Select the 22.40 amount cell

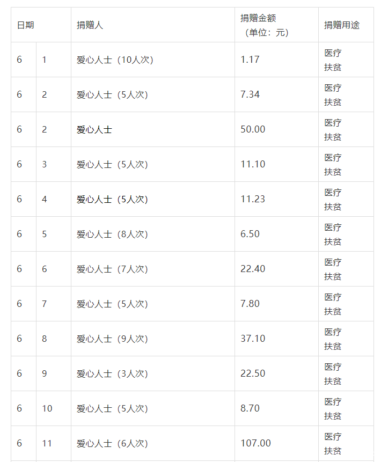[x=253, y=269]
